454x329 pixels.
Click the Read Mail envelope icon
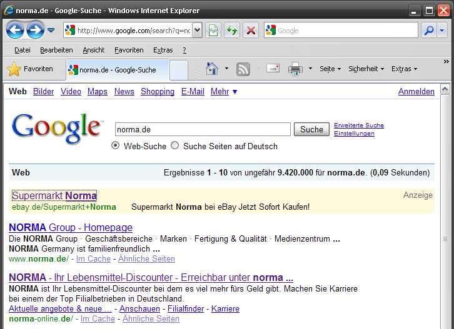click(x=273, y=69)
